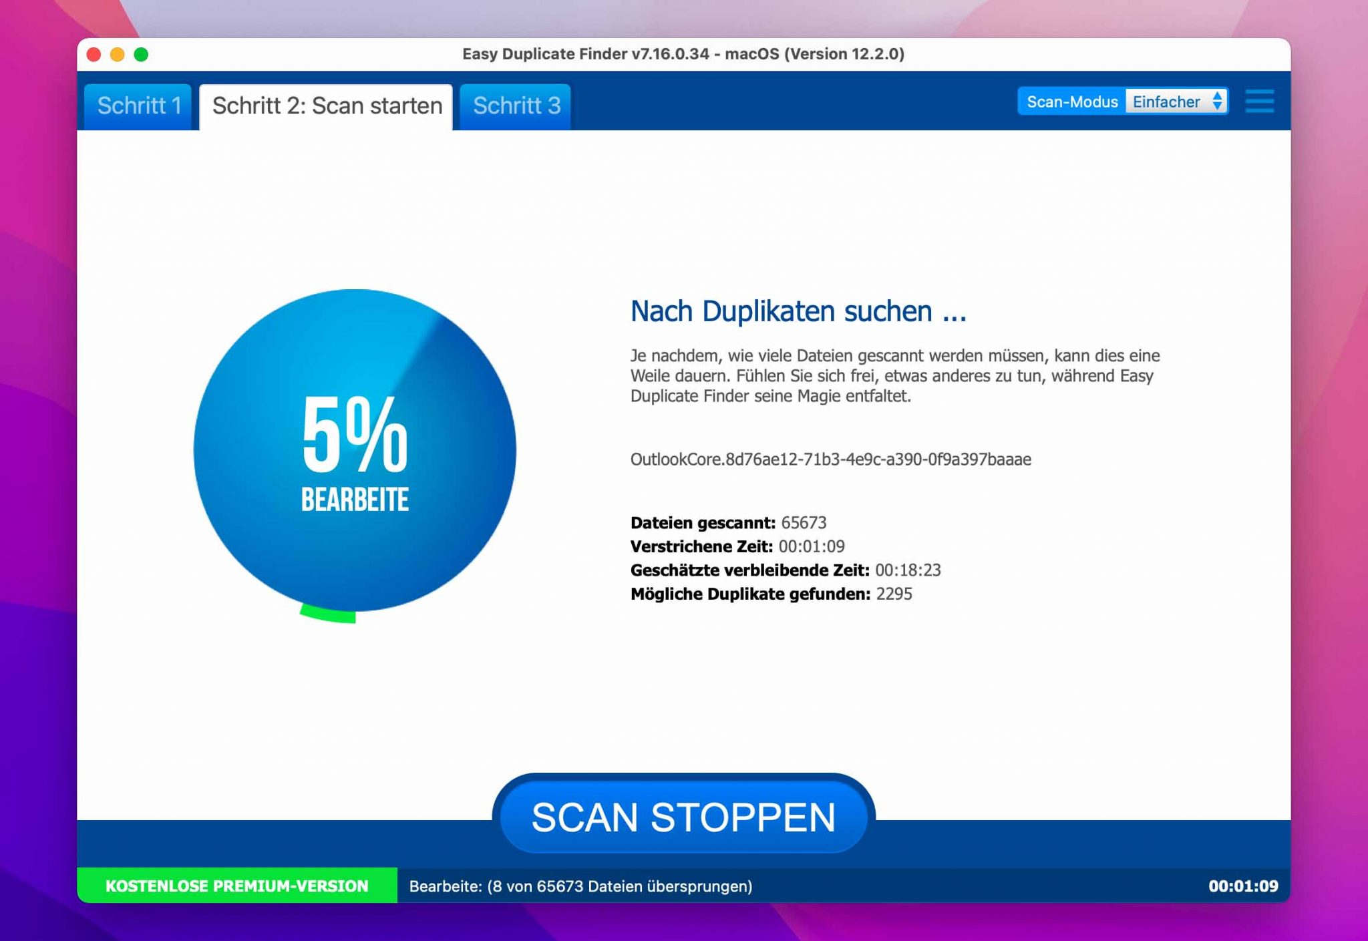
Task: Click the Kostenlose Premium-Version banner
Action: tap(237, 886)
